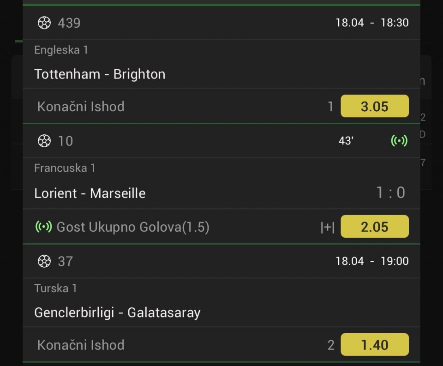Click the Gost Ukupno Golova(1.5) market label
Viewport: 443px width, 366px height.
[x=133, y=227]
